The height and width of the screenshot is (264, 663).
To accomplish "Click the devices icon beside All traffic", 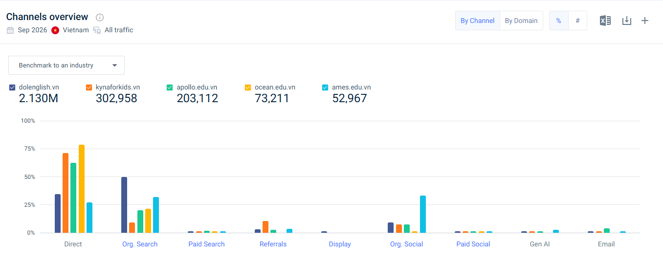I will point(97,30).
